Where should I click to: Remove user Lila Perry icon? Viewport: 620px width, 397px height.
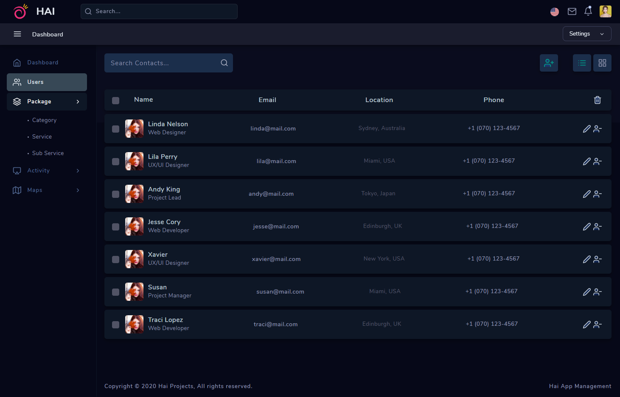(x=598, y=161)
